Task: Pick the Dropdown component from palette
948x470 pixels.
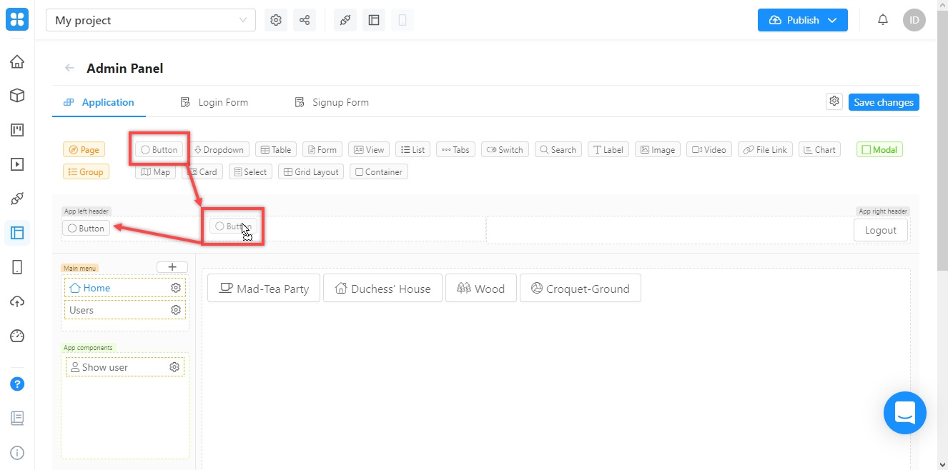Action: click(x=219, y=150)
